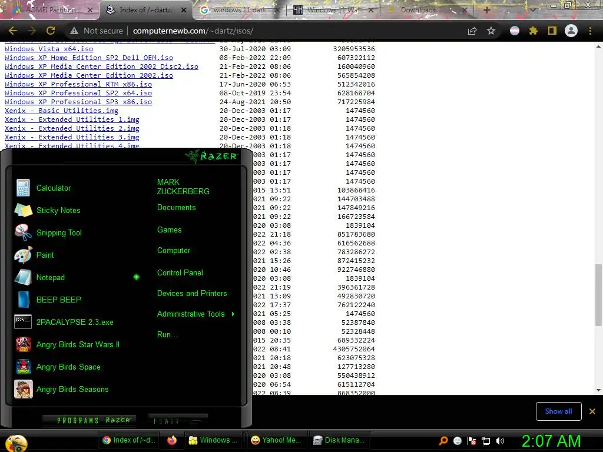Open Xenix - Extended Utilities 2.img link
603x452 pixels.
click(x=72, y=128)
